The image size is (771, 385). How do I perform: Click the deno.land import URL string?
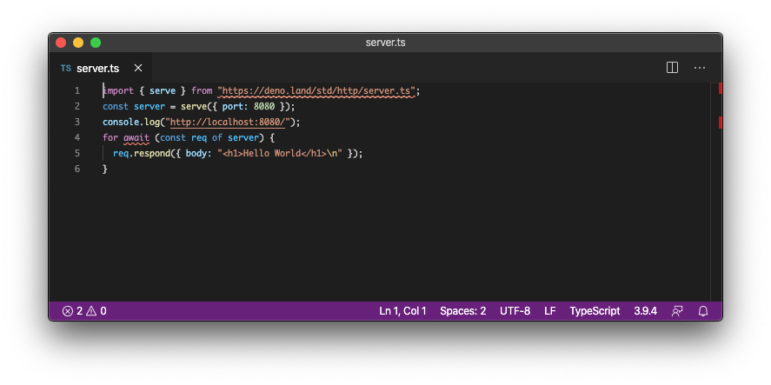click(316, 91)
